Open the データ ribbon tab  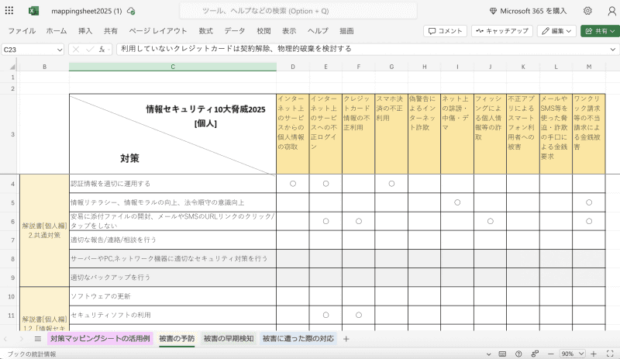coord(235,31)
